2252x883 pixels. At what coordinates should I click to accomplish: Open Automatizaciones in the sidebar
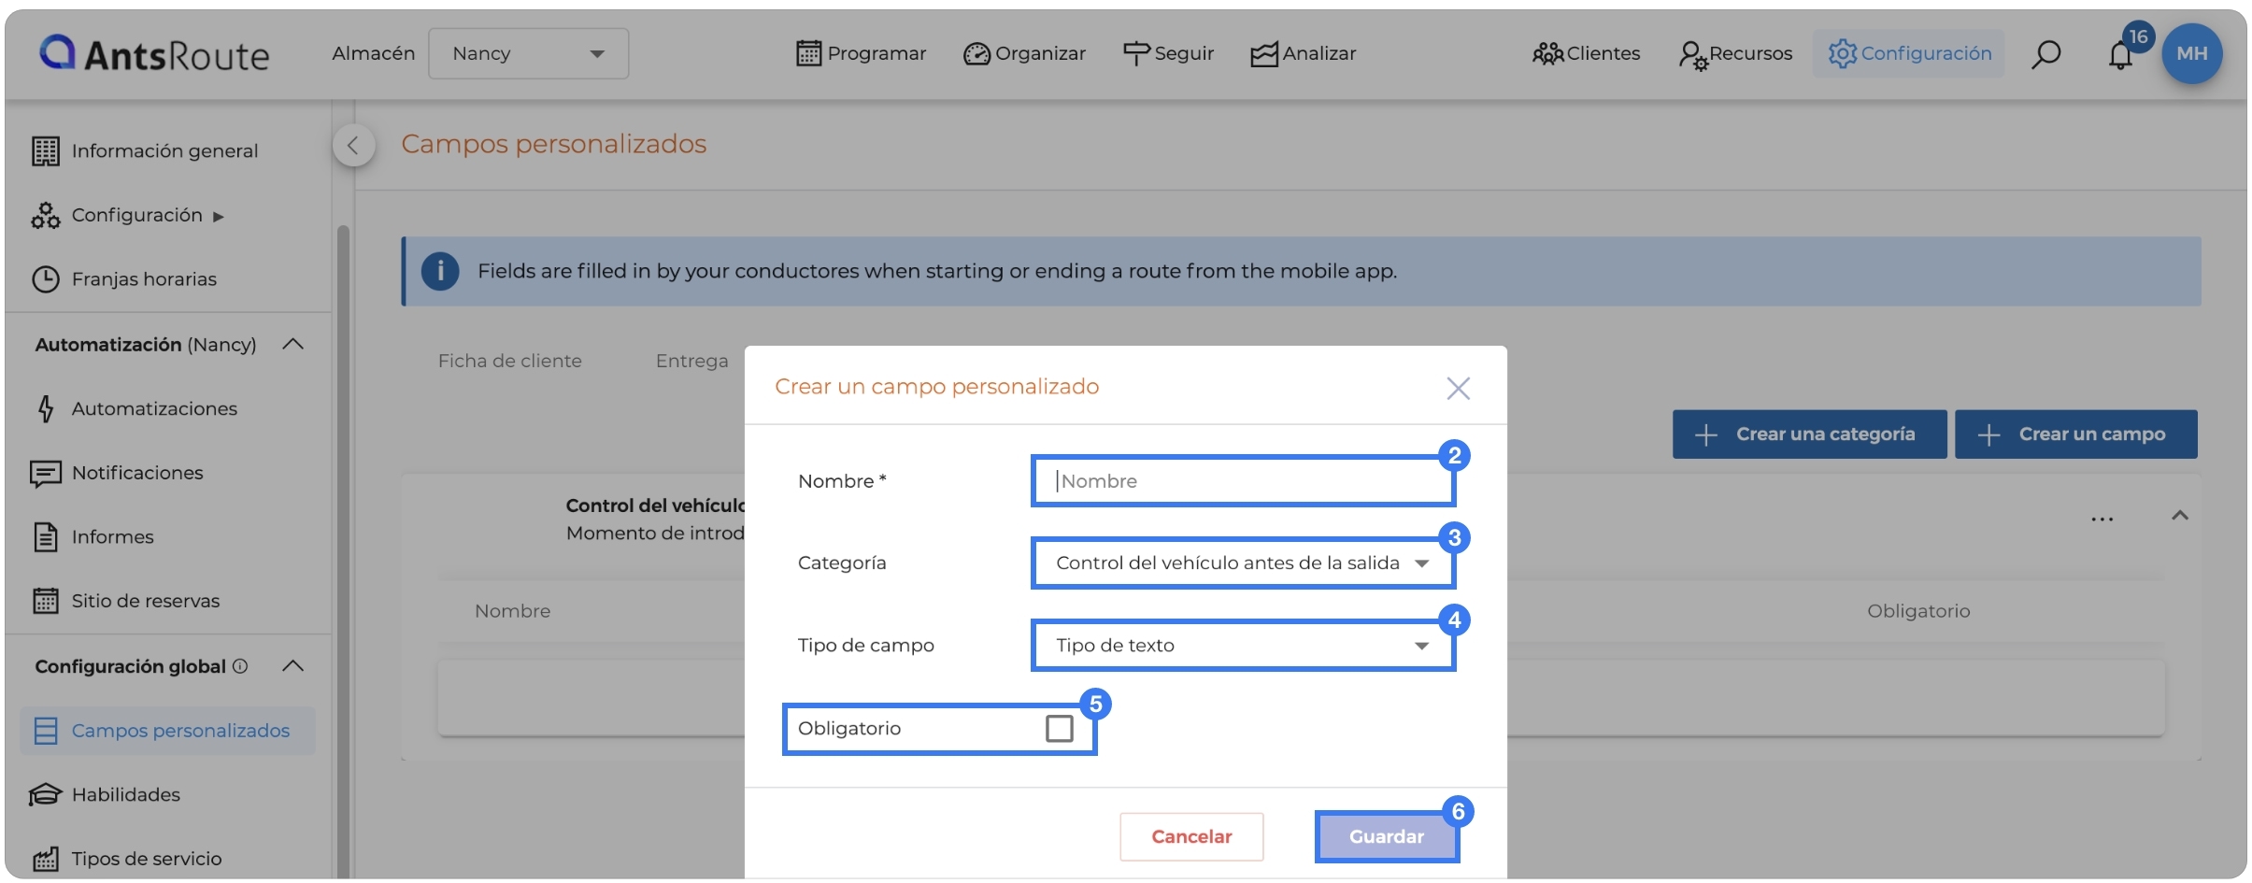[154, 408]
